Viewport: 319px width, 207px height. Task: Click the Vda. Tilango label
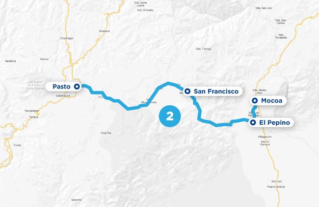click(204, 49)
